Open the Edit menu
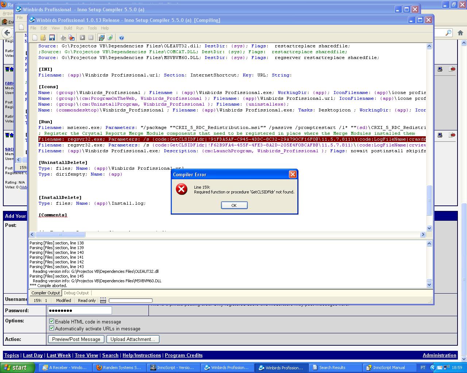Viewport: 467px width, 373px height. pos(44,28)
